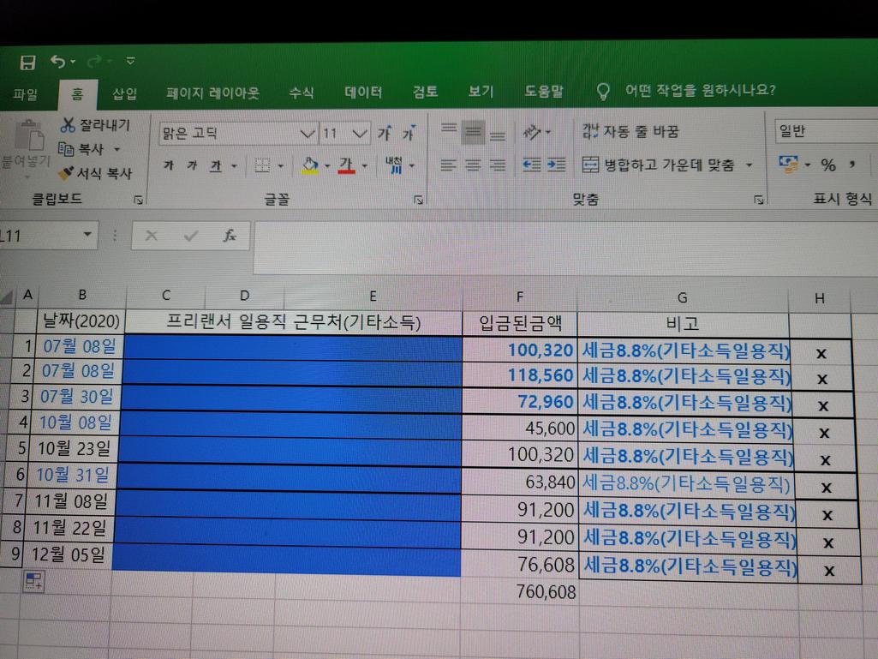Click the 붙여넣기 paste icon

tap(29, 135)
